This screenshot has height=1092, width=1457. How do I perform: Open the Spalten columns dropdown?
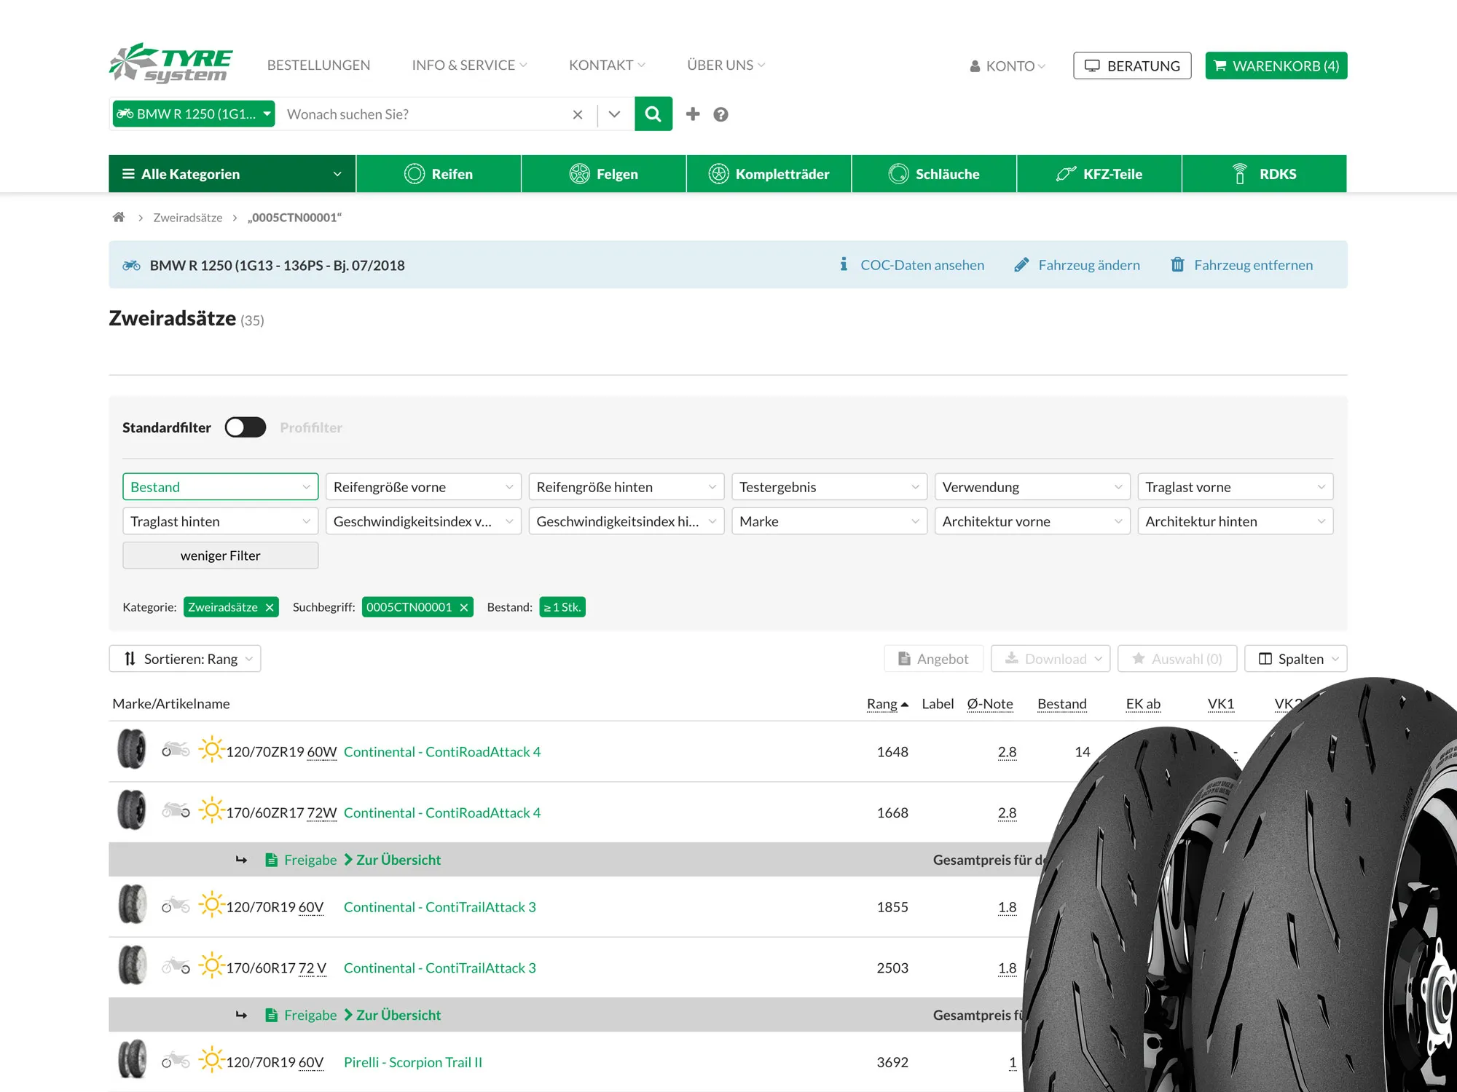pos(1296,659)
